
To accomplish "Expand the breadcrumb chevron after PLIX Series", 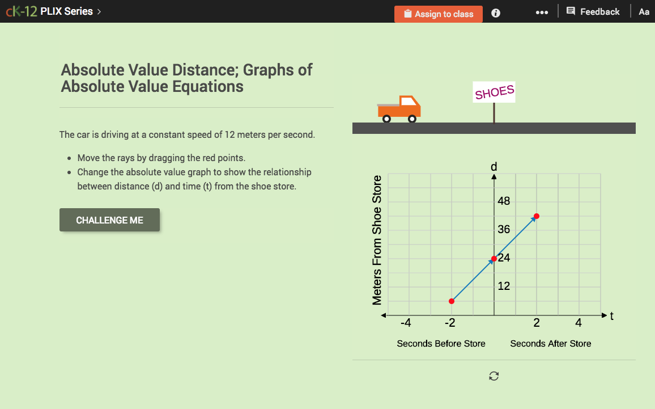I will (x=98, y=11).
